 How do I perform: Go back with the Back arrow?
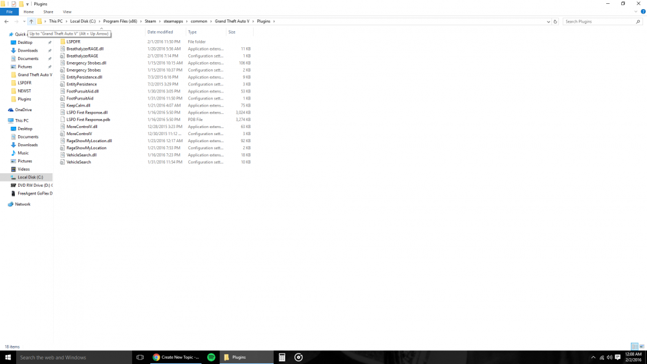pyautogui.click(x=6, y=21)
